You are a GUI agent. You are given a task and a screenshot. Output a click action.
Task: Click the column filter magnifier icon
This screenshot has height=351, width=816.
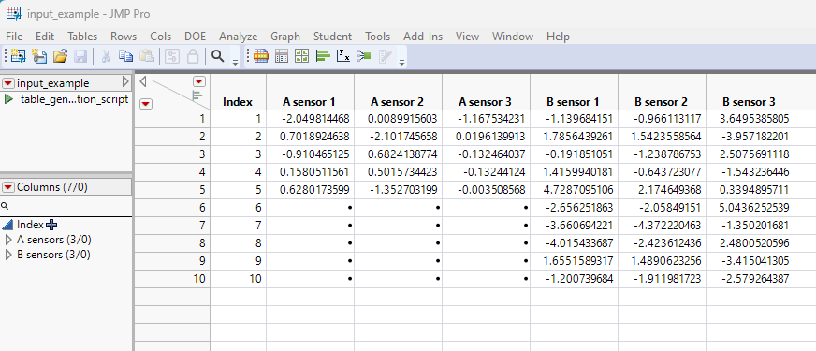tap(6, 206)
